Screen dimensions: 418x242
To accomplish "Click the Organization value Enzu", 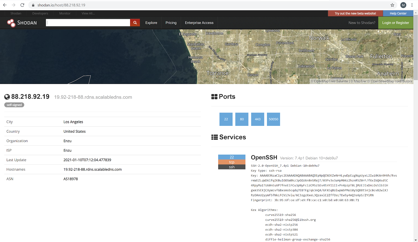I will (x=67, y=141).
